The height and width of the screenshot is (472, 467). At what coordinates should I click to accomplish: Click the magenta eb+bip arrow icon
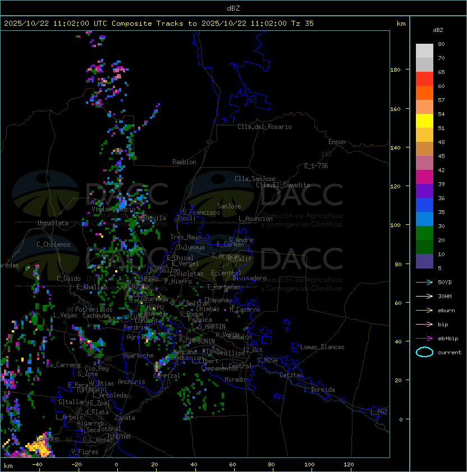pyautogui.click(x=424, y=339)
